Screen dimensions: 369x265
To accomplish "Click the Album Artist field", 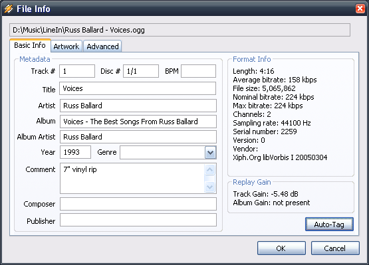I will coord(138,137).
